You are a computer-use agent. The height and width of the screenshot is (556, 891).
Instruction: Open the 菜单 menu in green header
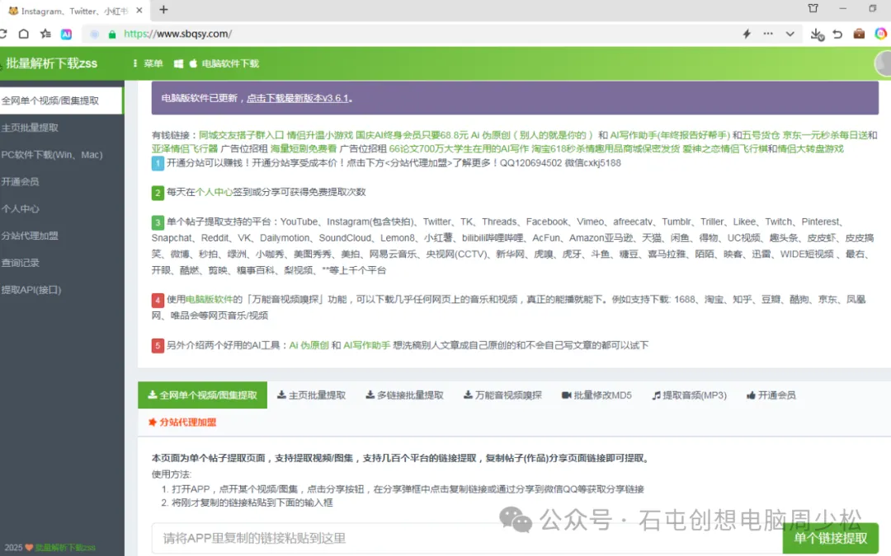coord(148,63)
